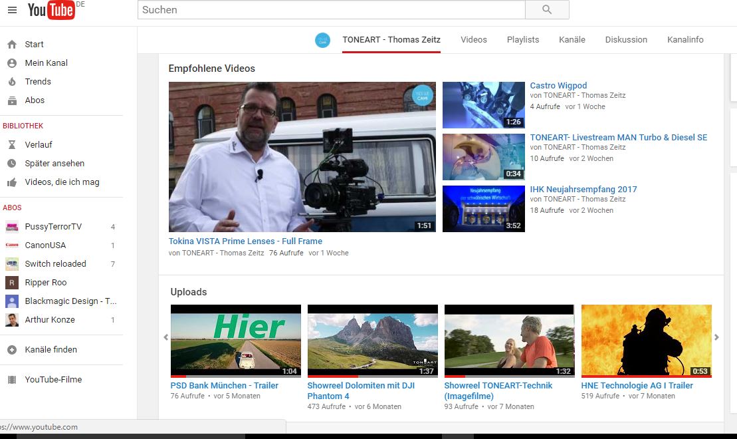This screenshot has width=737, height=439.
Task: Open Später ansehen list
Action: tap(54, 163)
